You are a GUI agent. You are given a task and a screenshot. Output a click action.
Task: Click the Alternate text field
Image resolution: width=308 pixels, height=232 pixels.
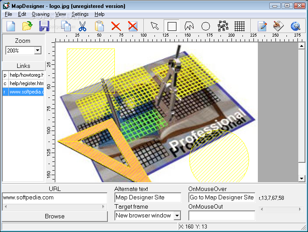pyautogui.click(x=148, y=197)
